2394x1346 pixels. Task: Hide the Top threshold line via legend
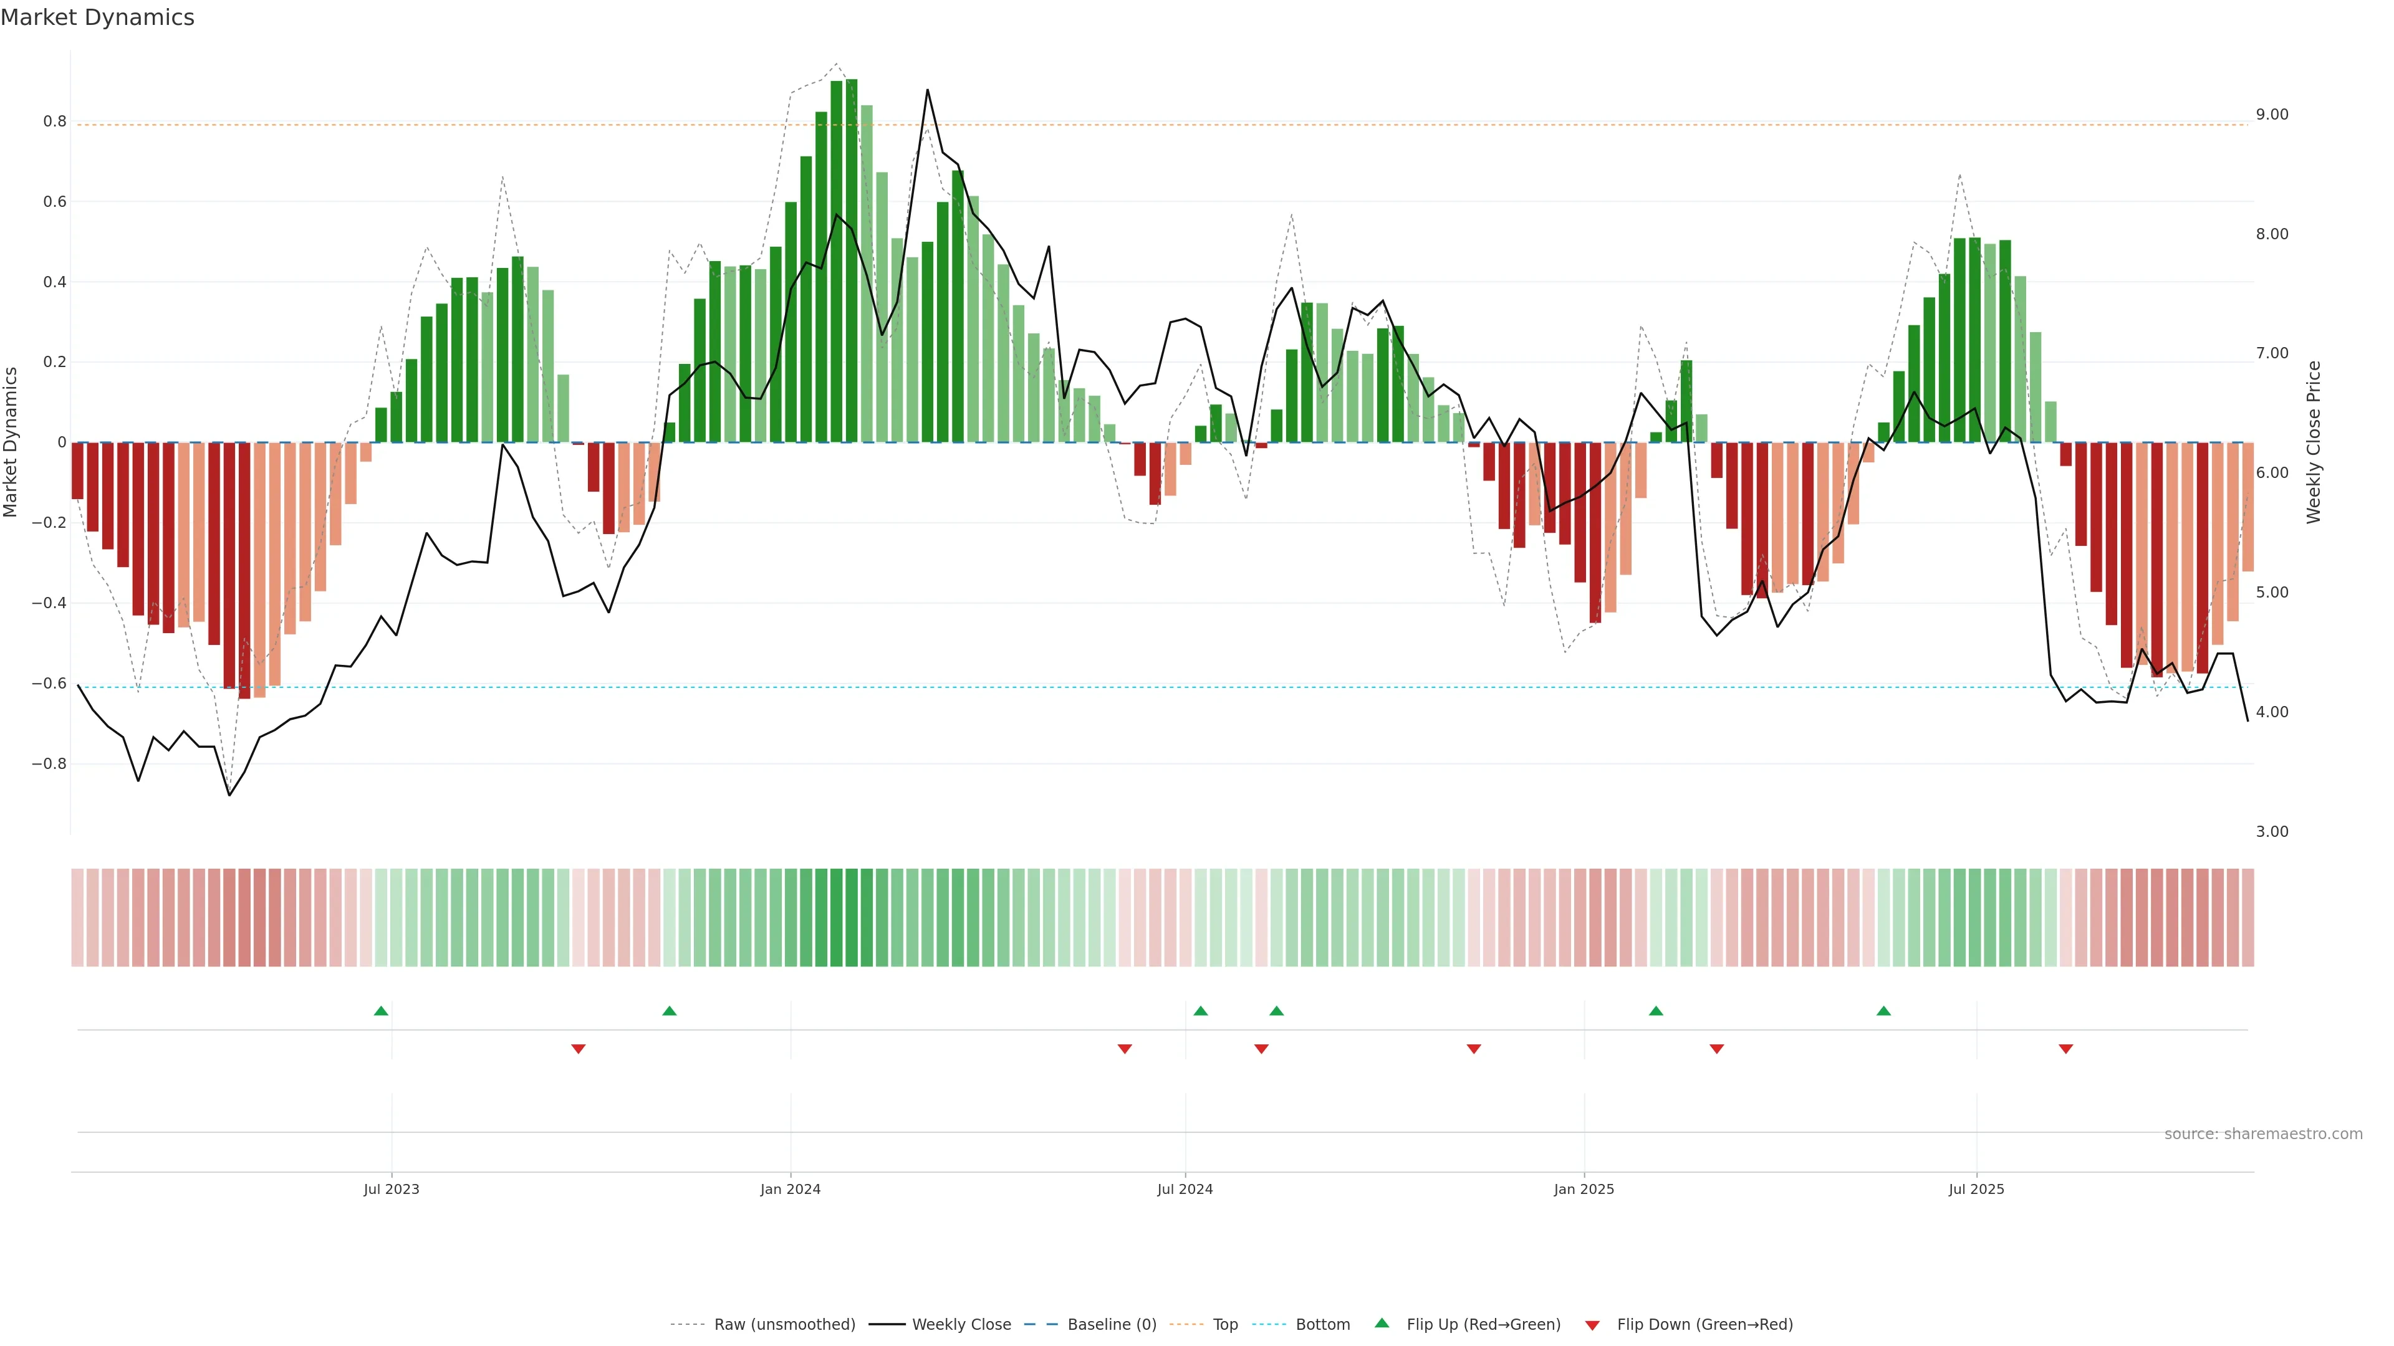click(1225, 1325)
